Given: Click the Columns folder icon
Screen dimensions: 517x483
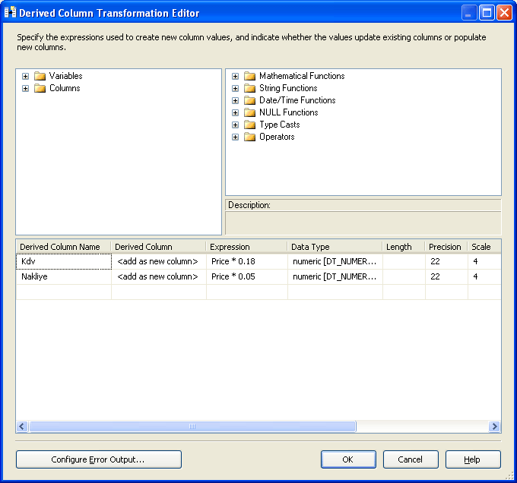Looking at the screenshot, I should point(40,89).
